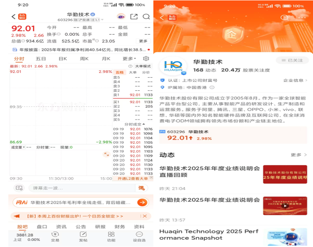Viewport: 313px width, 247px height.
Task: Open the bullet comment settings icon
Action: [x=19, y=188]
